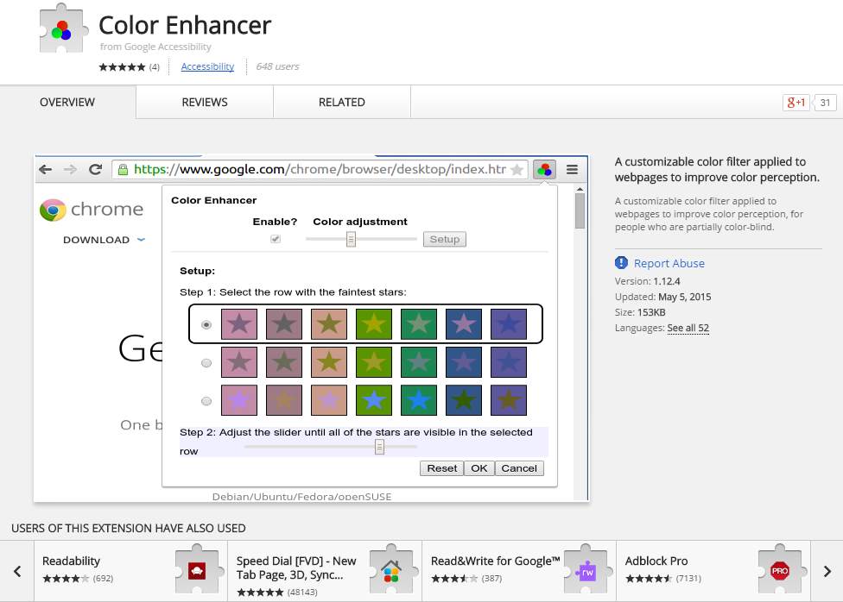The width and height of the screenshot is (843, 602).
Task: Click the teal green star swatch in the second row
Action: [419, 362]
